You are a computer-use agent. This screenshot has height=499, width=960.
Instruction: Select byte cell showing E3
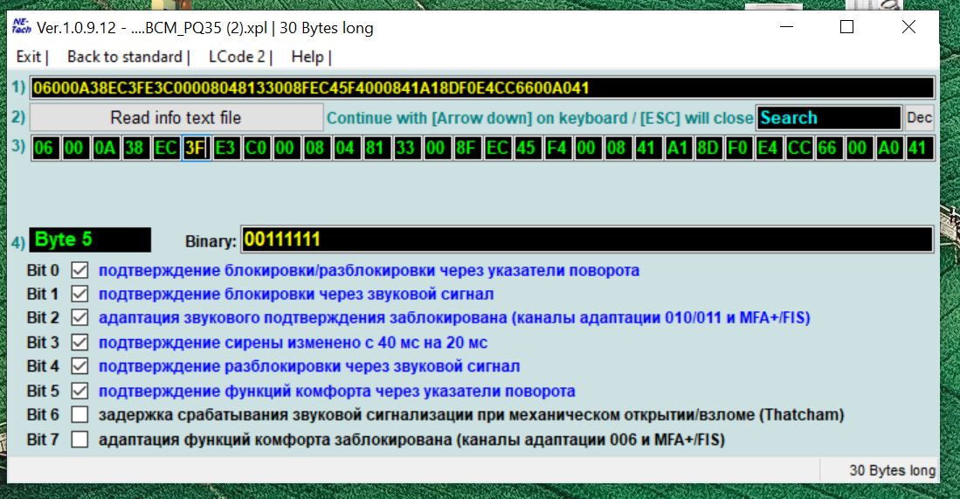click(226, 149)
